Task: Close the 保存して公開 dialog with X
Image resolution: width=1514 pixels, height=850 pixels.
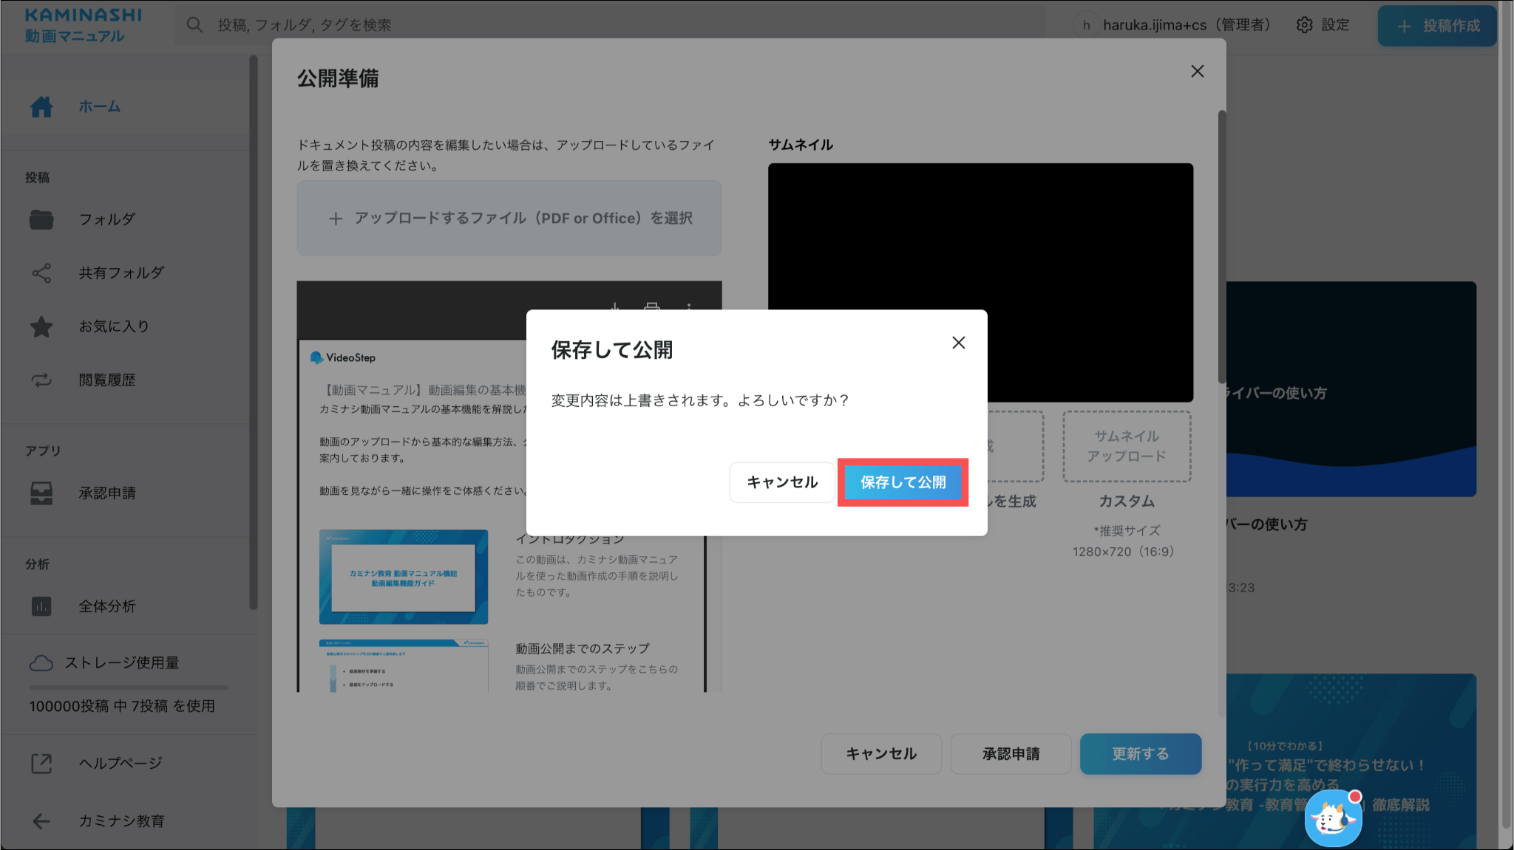Action: [x=959, y=343]
